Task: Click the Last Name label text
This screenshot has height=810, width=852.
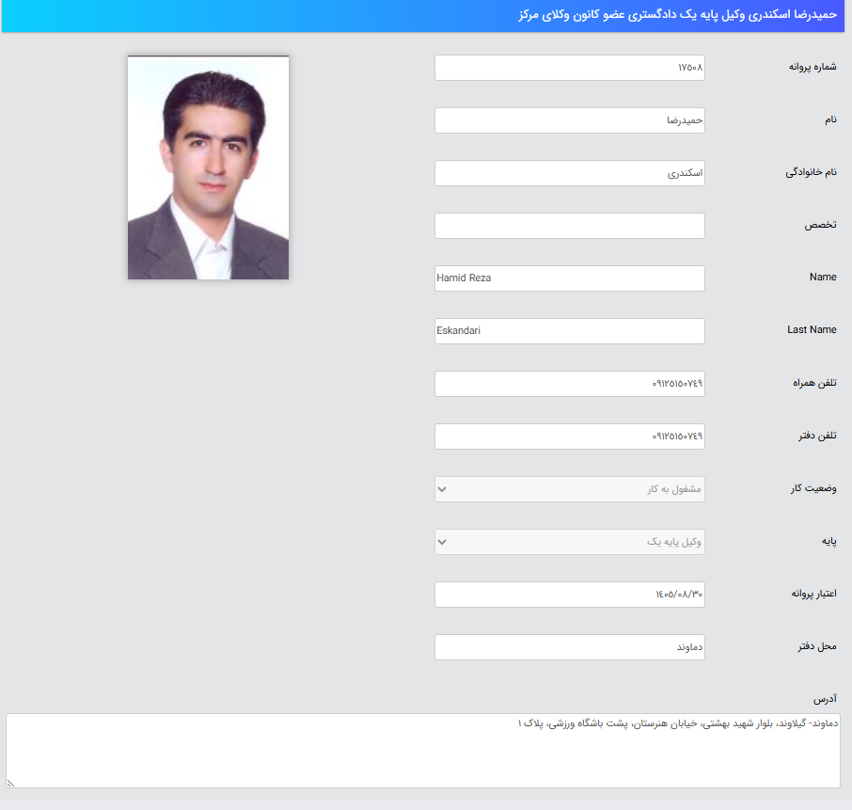Action: click(812, 330)
